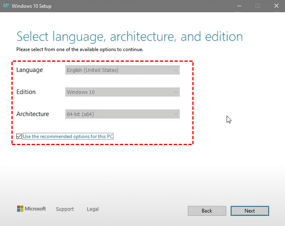
Task: Click 'Use the recommended options for this PC' text
Action: click(x=68, y=136)
